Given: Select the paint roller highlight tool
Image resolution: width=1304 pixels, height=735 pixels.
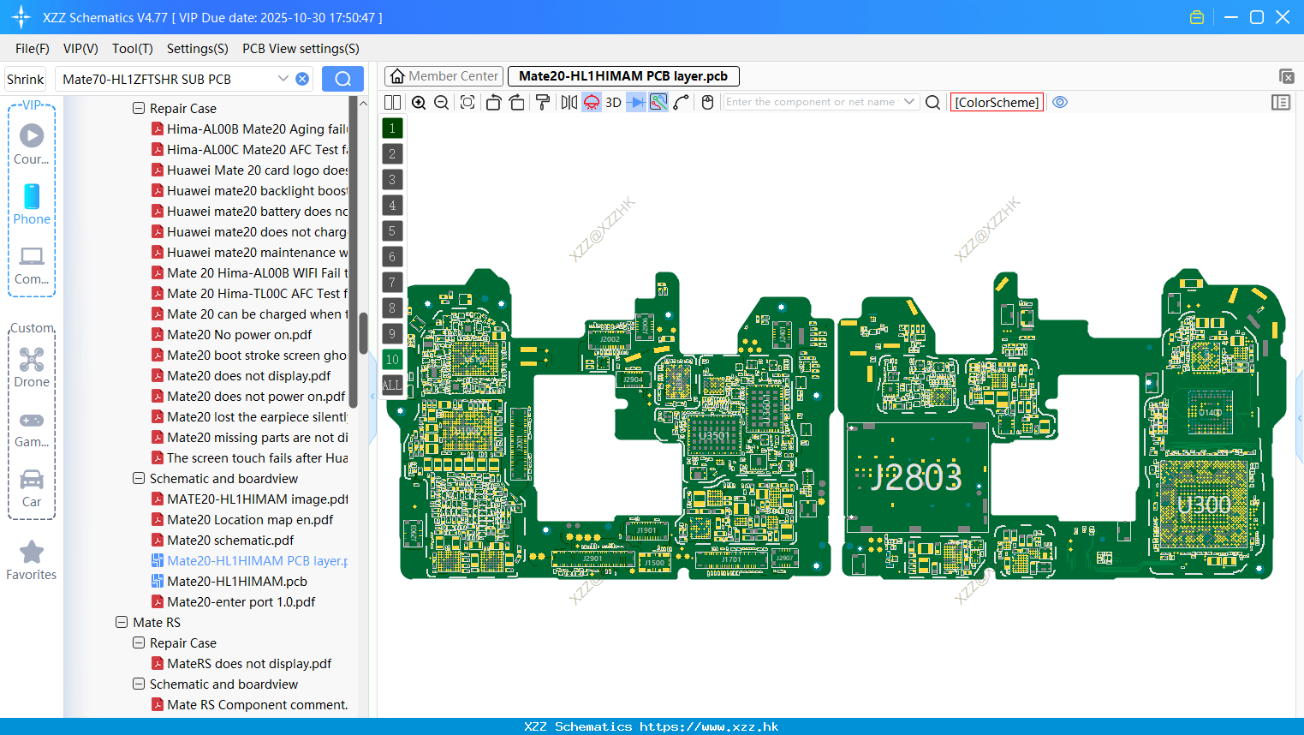Looking at the screenshot, I should click(x=542, y=102).
